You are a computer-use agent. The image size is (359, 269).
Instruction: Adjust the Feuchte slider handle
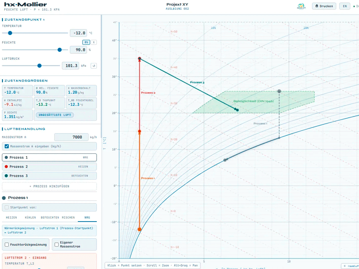point(59,50)
